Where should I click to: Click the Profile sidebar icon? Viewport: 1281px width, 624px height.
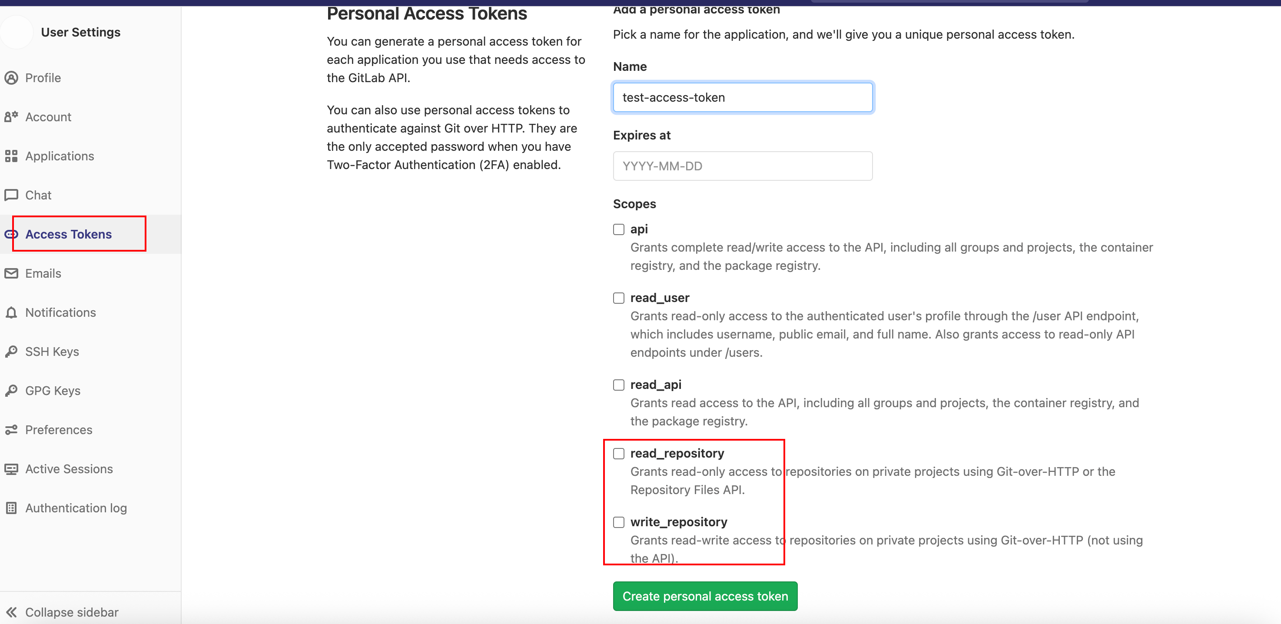[x=11, y=78]
